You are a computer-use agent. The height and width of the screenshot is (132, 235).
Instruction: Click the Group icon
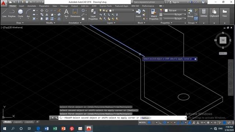(190, 13)
